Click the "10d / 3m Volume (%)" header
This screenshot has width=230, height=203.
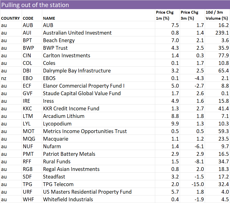pos(217,15)
